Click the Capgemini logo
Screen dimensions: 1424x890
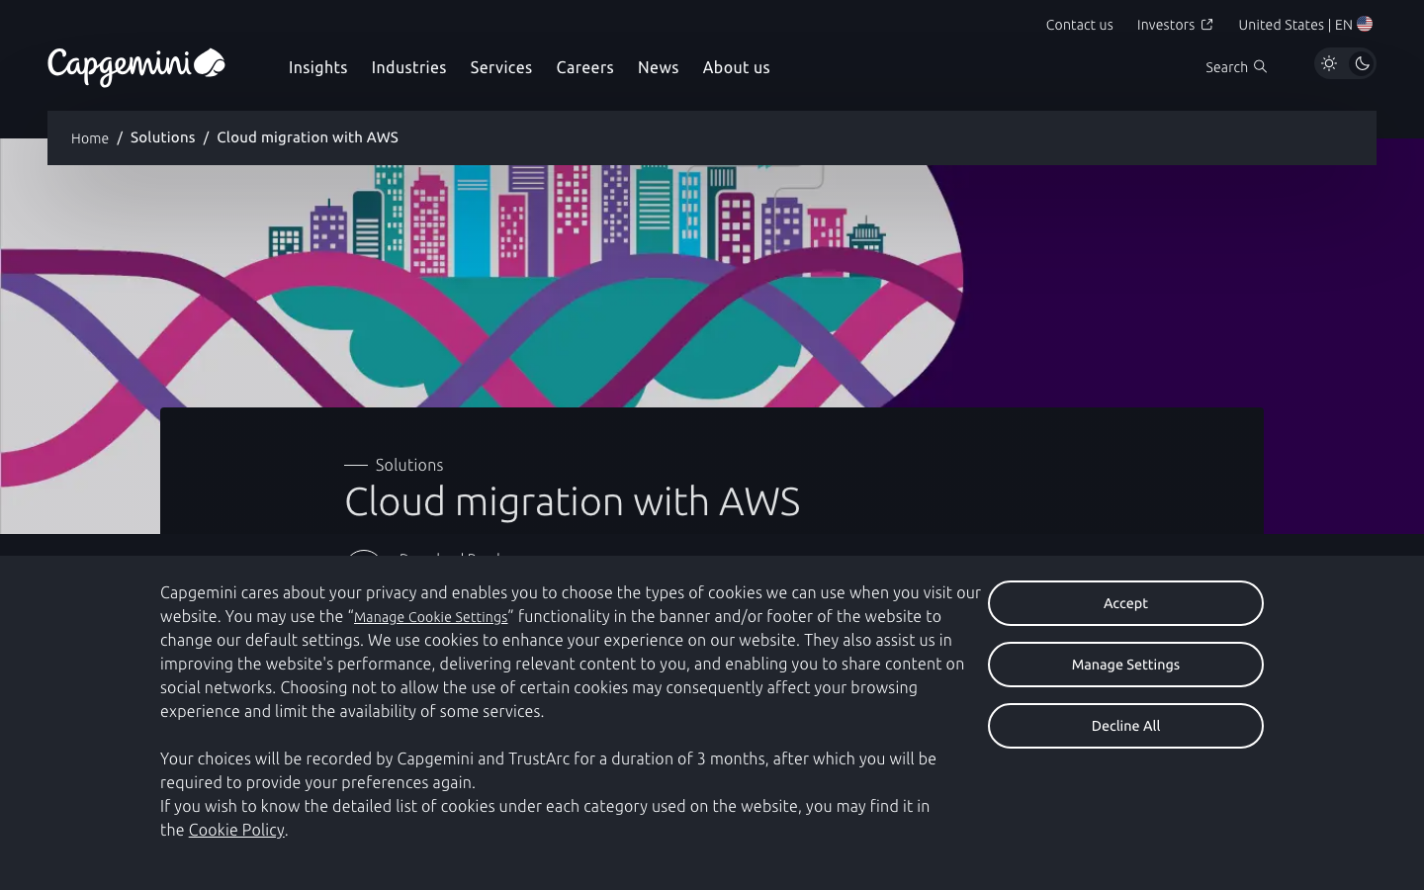(x=136, y=66)
